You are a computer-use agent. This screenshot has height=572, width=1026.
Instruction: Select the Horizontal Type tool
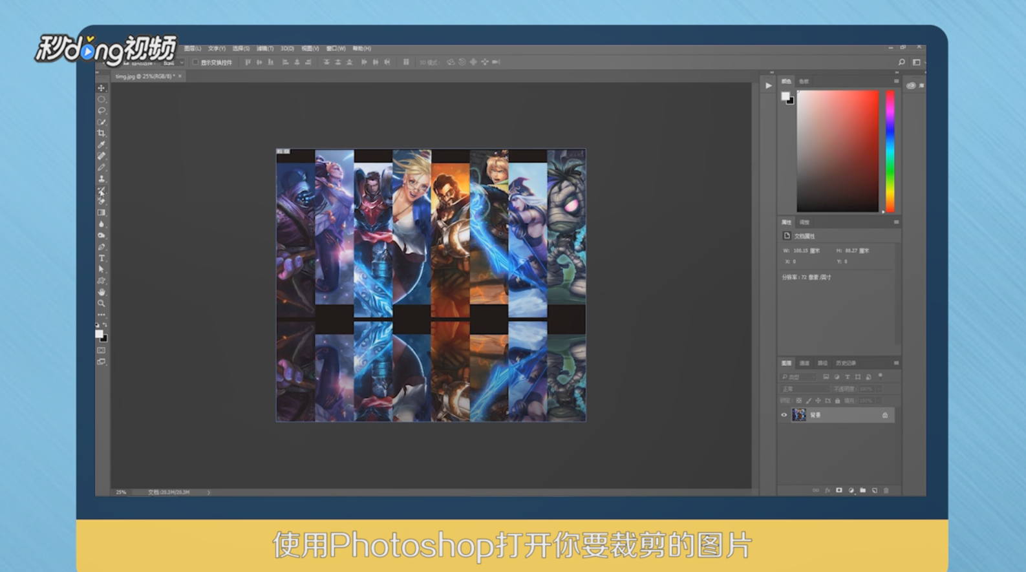point(102,259)
